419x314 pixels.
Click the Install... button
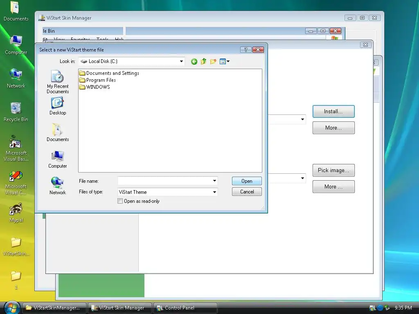(333, 111)
